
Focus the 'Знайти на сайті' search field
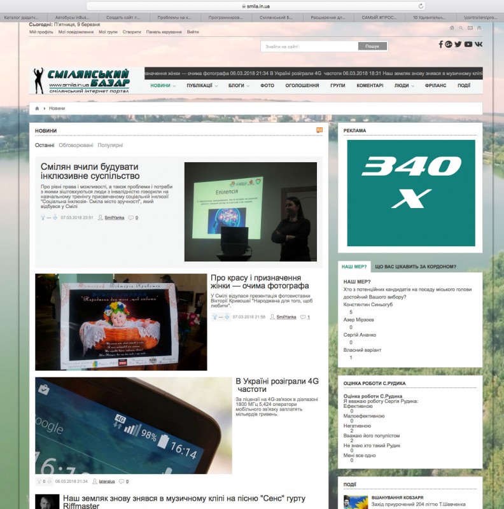point(309,46)
